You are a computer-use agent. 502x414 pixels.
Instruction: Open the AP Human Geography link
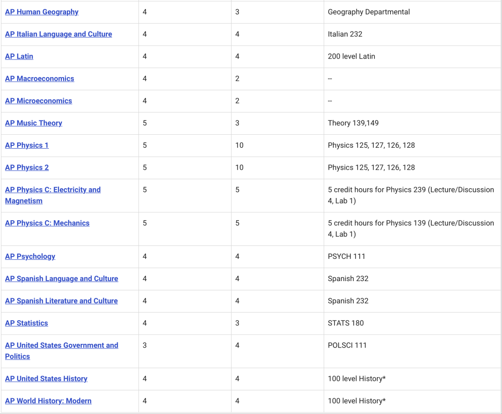(41, 12)
